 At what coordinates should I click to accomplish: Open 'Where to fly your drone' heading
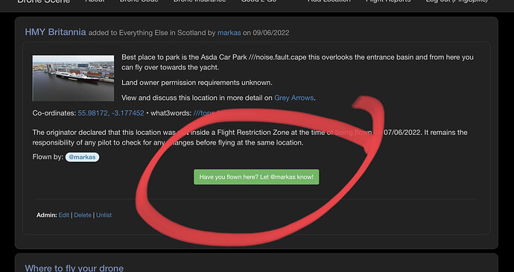(74, 268)
